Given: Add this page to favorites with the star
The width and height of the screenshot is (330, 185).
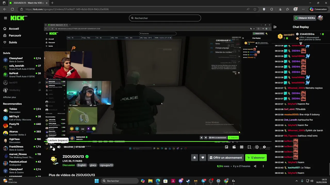Looking at the screenshot, I should [x=255, y=9].
